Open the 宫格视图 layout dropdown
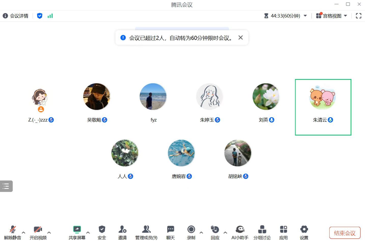Image resolution: width=365 pixels, height=242 pixels. (x=332, y=16)
